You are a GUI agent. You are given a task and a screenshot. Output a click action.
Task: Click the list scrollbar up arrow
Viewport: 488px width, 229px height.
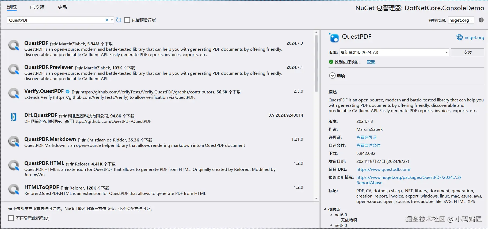[316, 32]
